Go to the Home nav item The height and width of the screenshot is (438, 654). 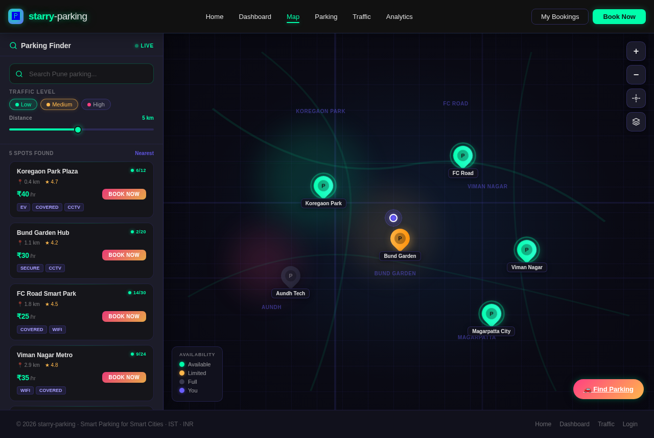click(215, 16)
